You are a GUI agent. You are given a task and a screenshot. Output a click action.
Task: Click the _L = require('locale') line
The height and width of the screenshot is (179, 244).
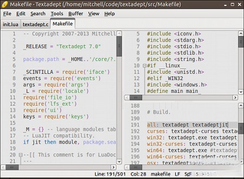tap(56, 91)
